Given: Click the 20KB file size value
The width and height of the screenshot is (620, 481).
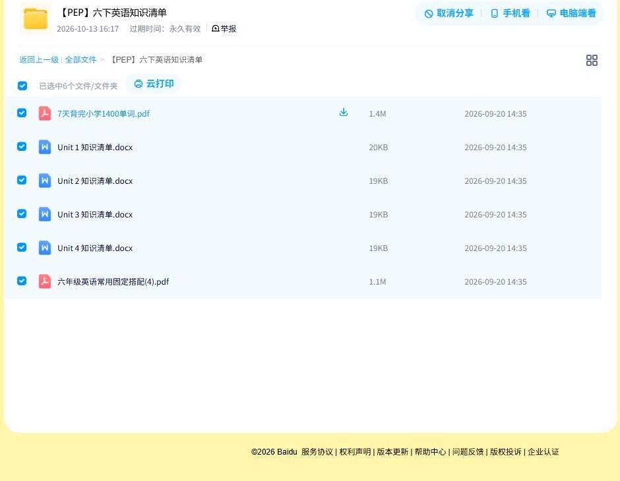Looking at the screenshot, I should 379,148.
